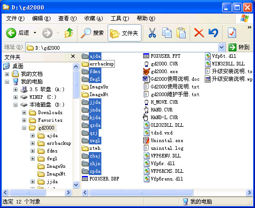Image resolution: width=255 pixels, height=208 pixels.
Task: Expand the Downloads folder node
Action: click(x=24, y=112)
